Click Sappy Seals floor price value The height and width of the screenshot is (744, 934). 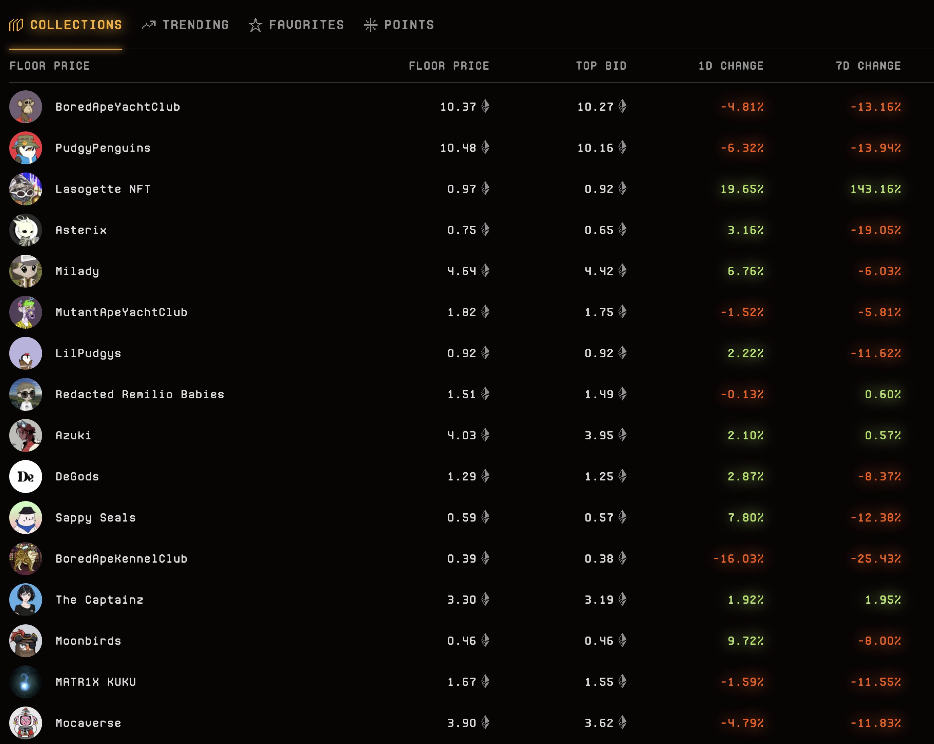coord(461,518)
